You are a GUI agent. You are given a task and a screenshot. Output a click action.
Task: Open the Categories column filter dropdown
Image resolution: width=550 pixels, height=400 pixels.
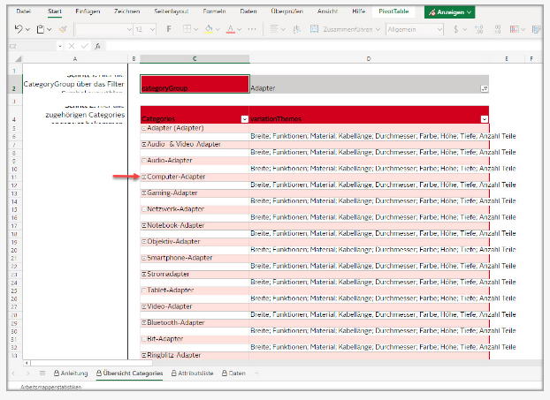[x=244, y=119]
